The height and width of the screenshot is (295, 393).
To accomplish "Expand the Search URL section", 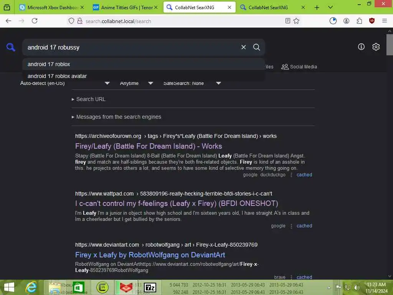I will point(89,99).
